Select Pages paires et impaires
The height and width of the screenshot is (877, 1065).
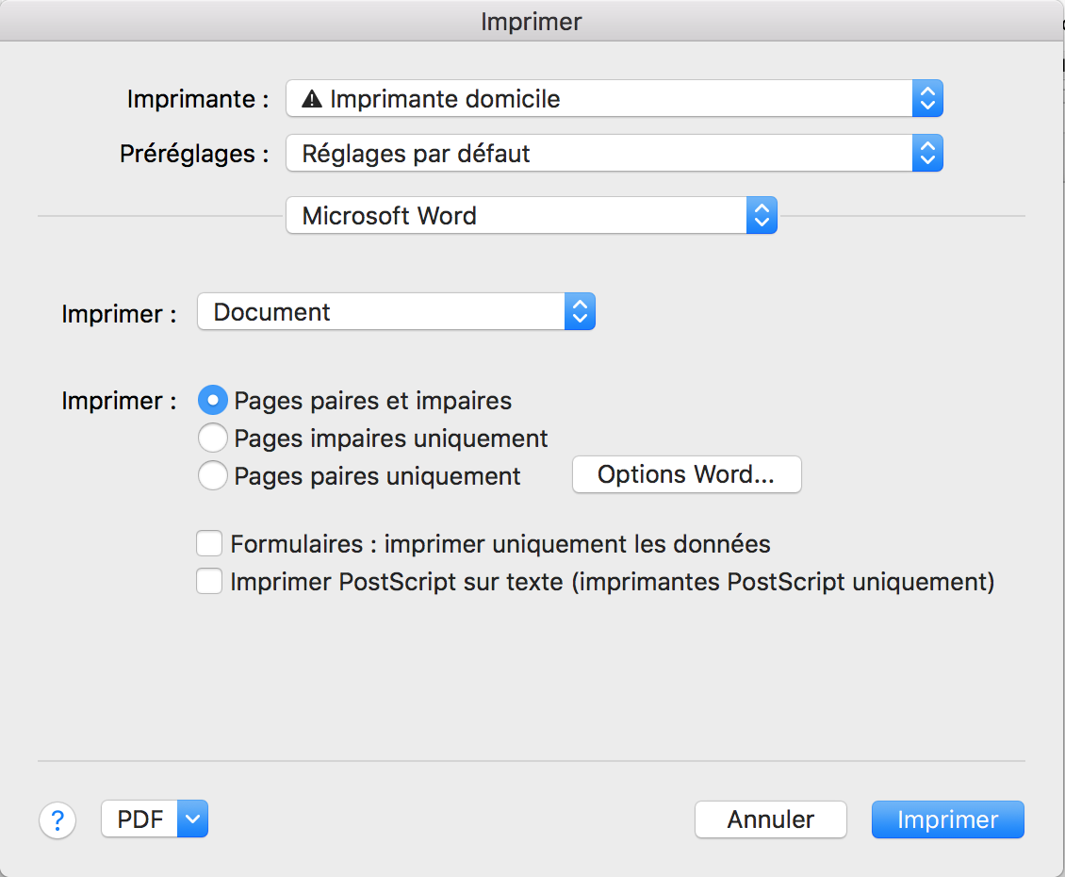point(213,401)
